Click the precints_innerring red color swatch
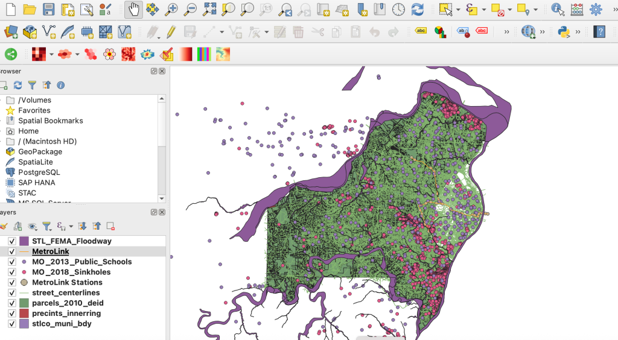618x340 pixels. [x=24, y=313]
